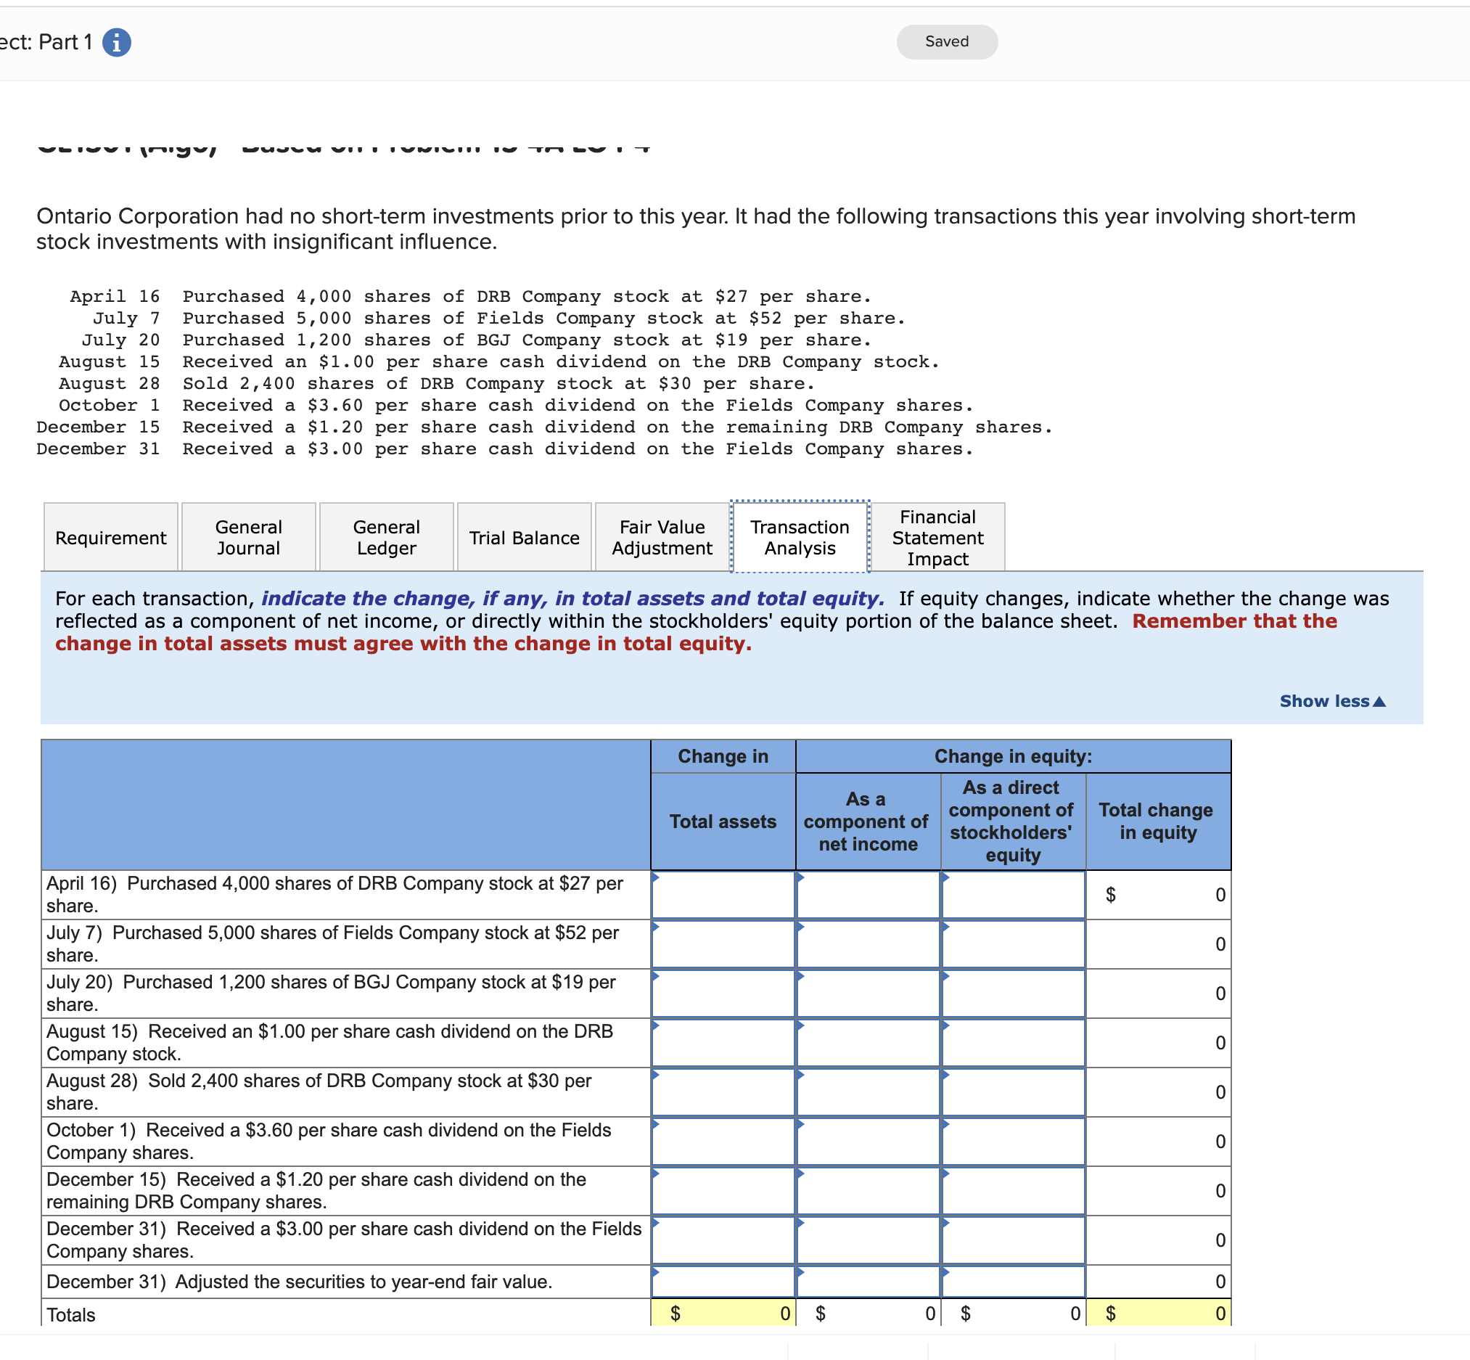
Task: Select the Transaction Analysis tab
Action: tap(800, 538)
